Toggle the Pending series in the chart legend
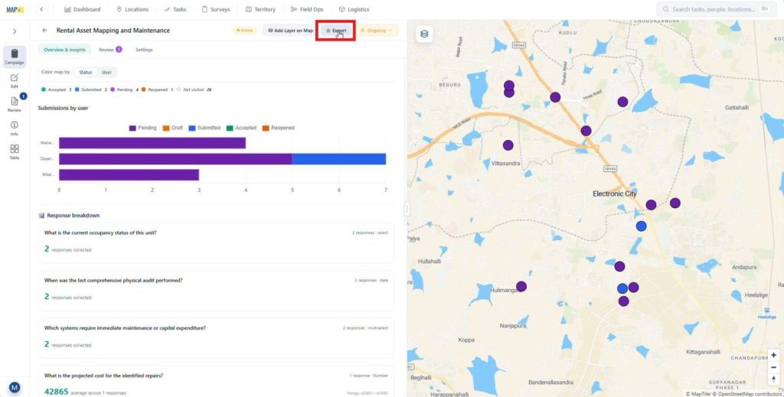784x397 pixels. click(x=143, y=128)
